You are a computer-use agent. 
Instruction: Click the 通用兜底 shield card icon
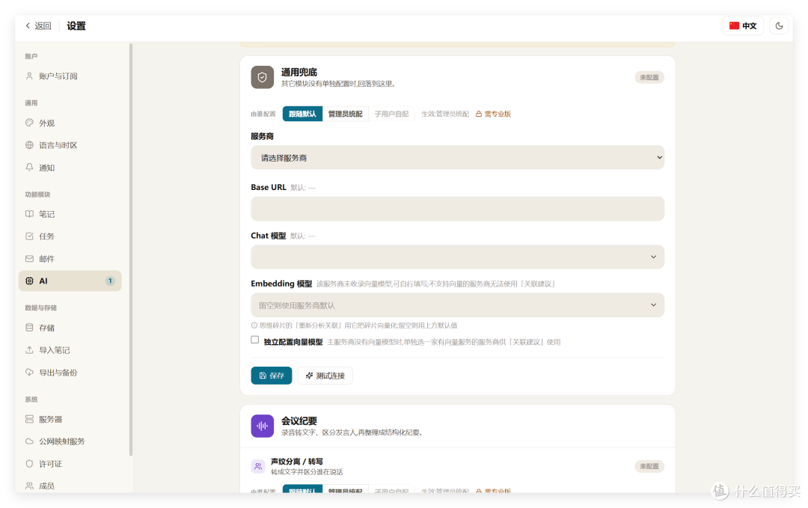[263, 77]
